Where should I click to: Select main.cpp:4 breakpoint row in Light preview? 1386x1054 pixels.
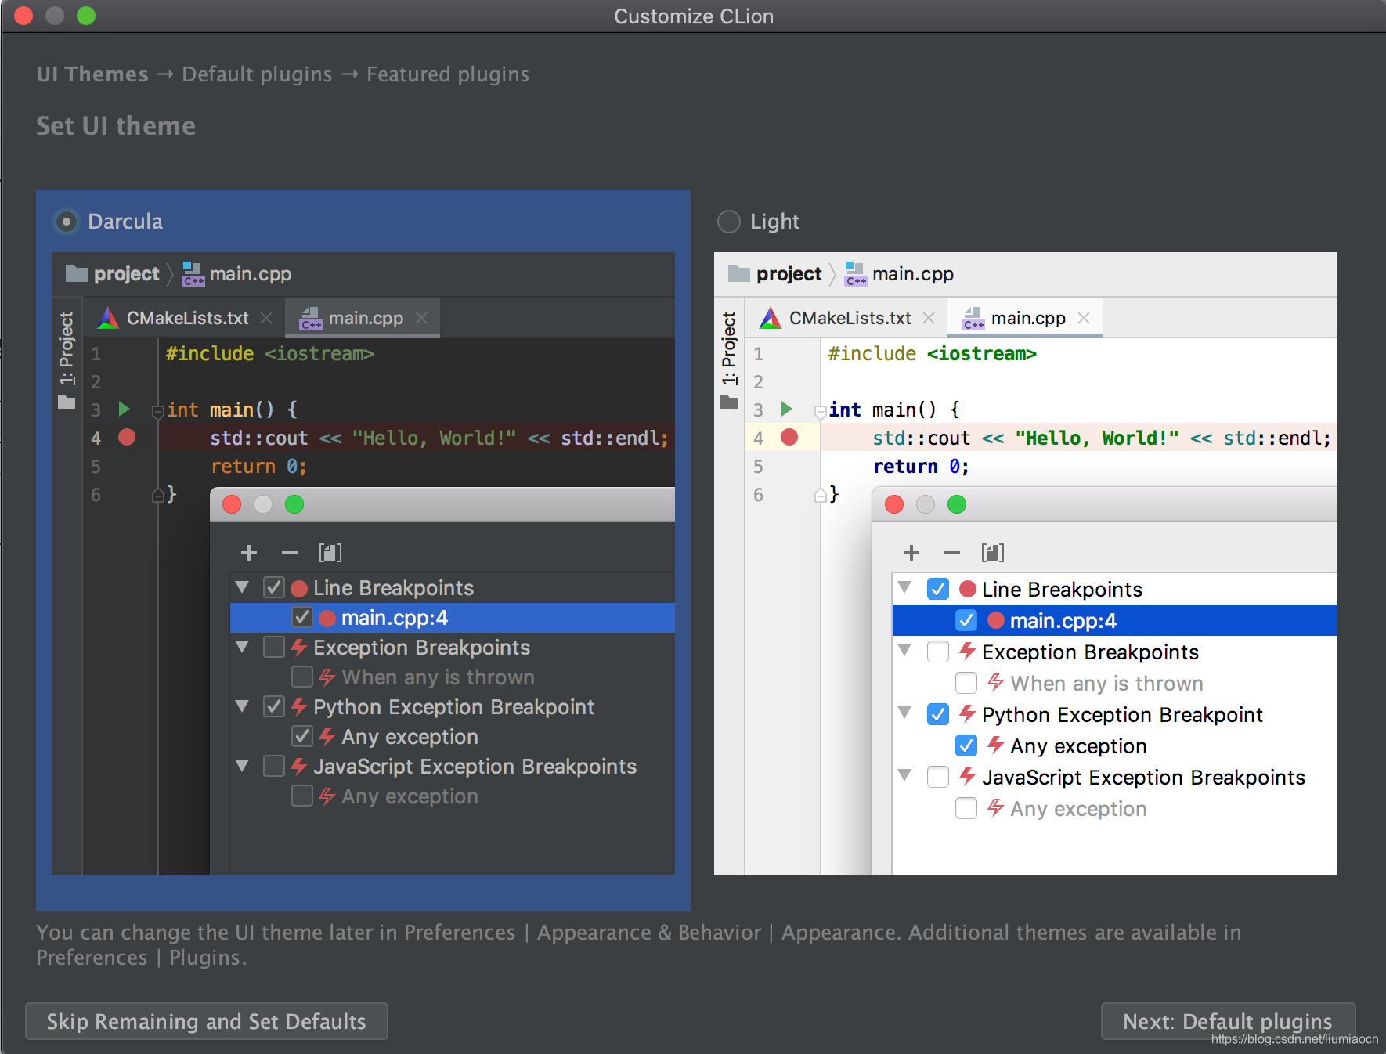pos(1063,621)
